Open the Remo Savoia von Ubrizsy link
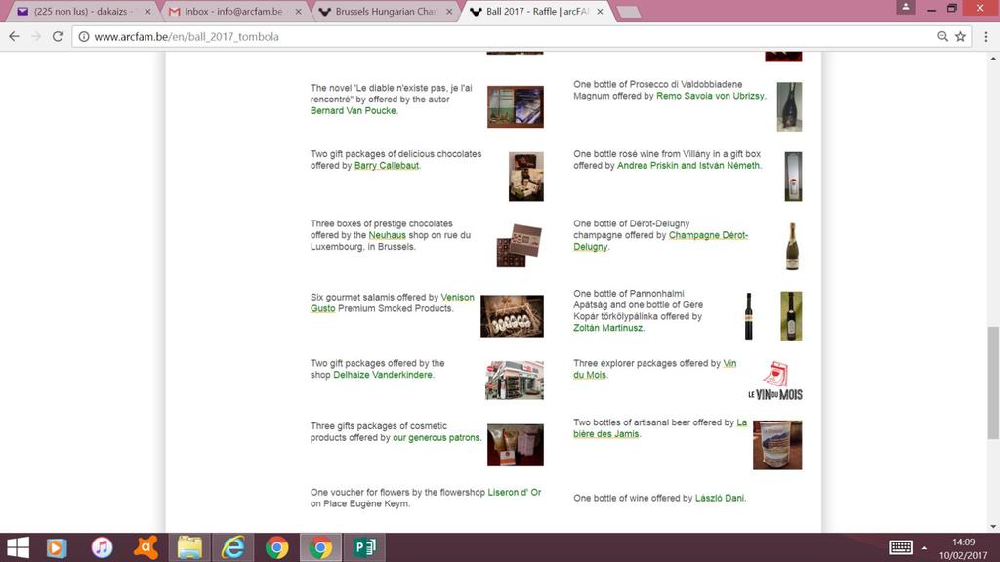This screenshot has height=562, width=1000. [x=710, y=96]
